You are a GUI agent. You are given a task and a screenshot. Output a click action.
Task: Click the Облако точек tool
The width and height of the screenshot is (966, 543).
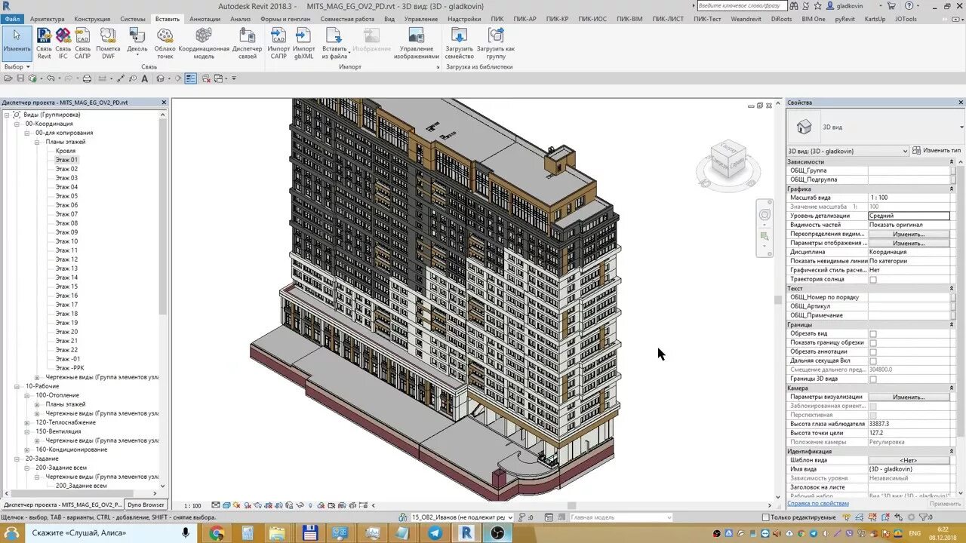click(165, 43)
